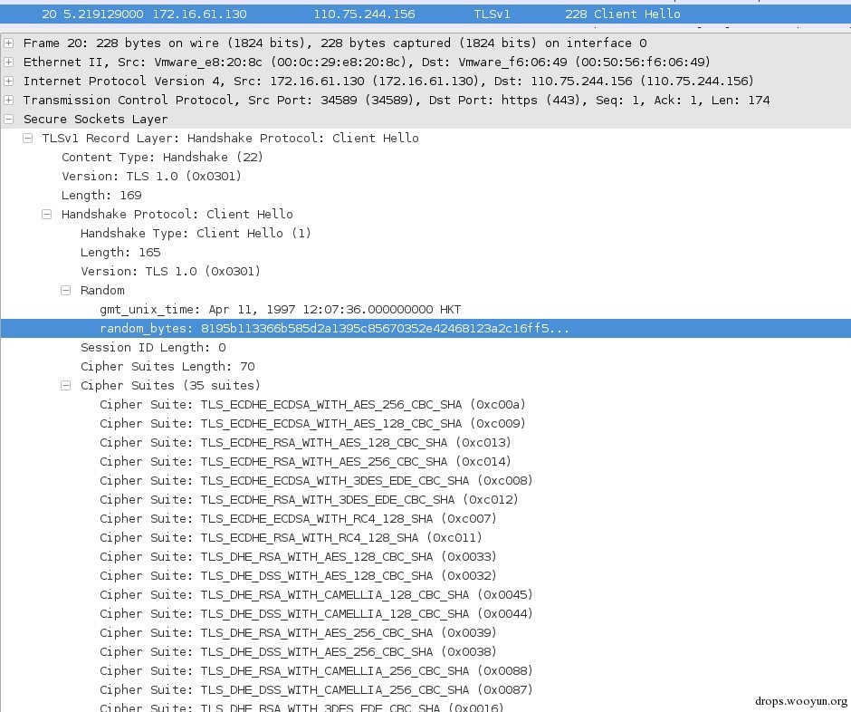Select packet 20 Client Hello row
851x712 pixels.
tap(425, 14)
